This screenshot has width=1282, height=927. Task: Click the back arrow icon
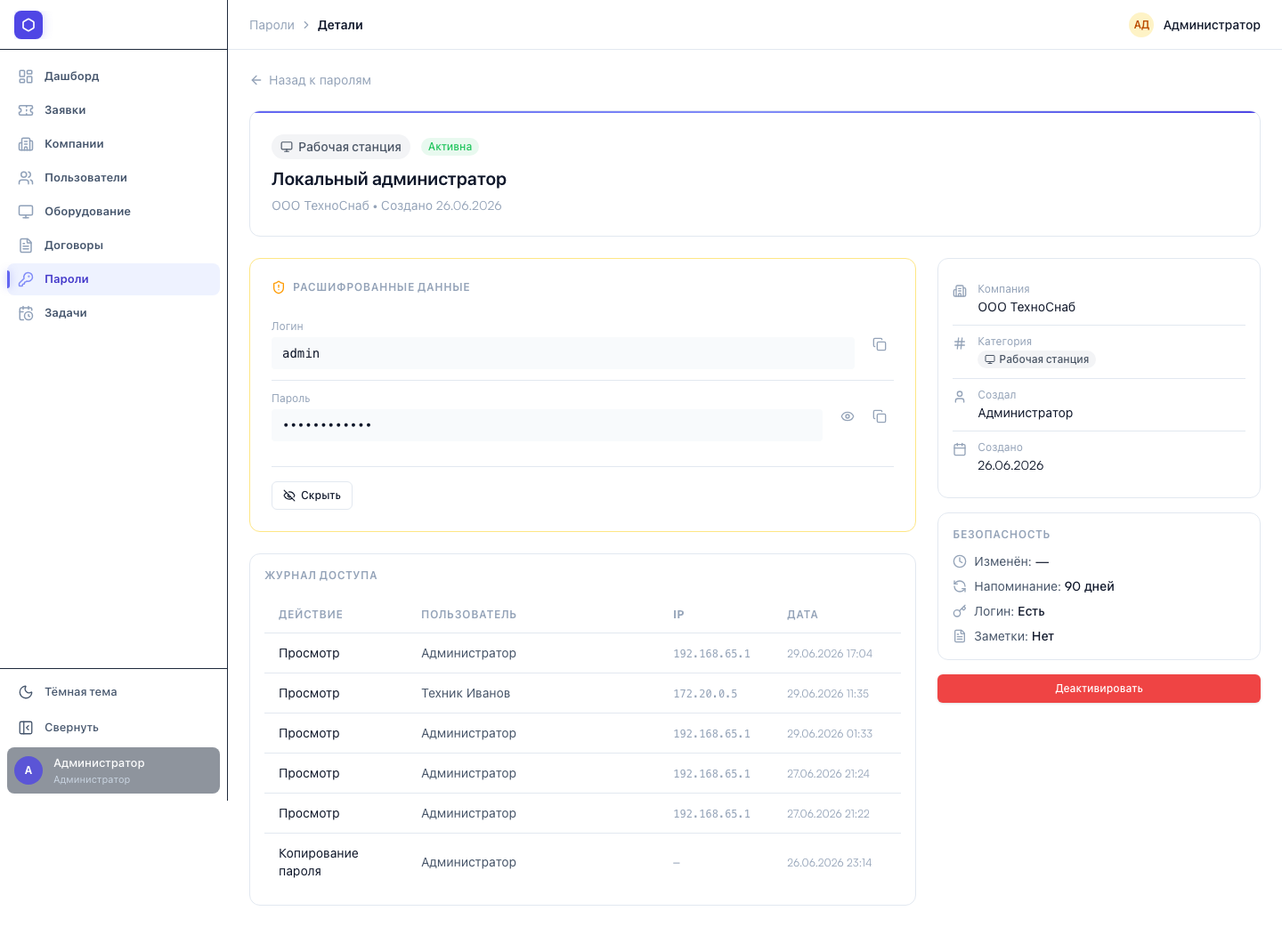tap(256, 80)
